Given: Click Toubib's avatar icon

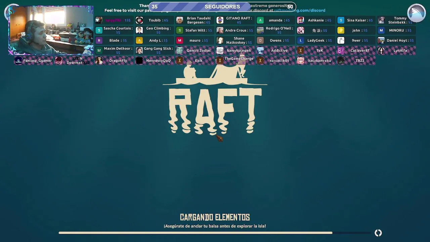Looking at the screenshot, I should click(139, 20).
